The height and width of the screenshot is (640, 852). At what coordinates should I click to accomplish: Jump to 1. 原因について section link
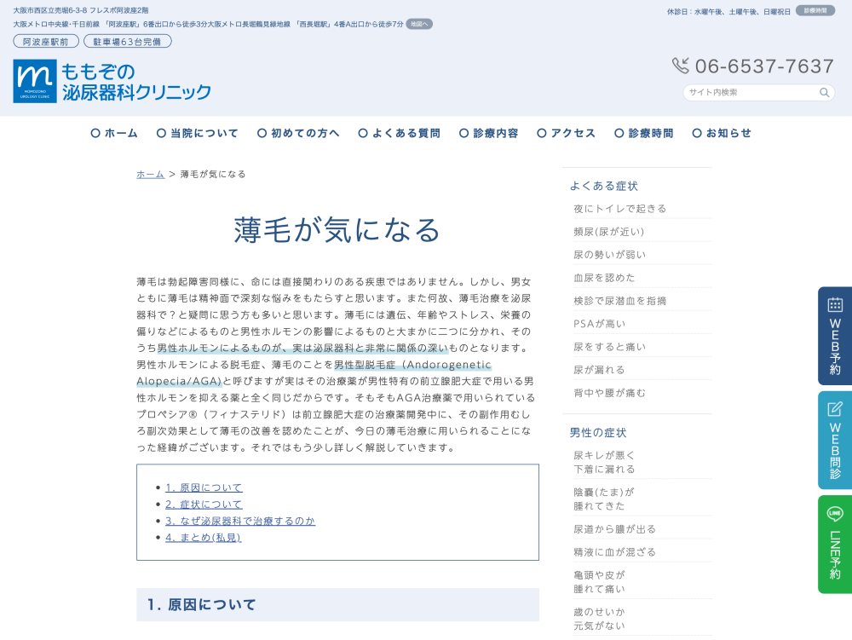[204, 487]
